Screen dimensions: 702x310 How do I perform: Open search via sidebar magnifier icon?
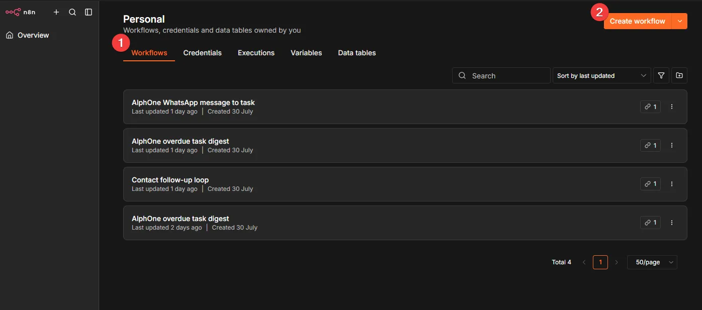[x=72, y=12]
